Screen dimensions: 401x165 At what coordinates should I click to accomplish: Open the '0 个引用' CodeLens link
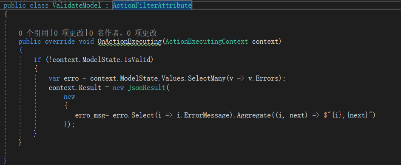34,33
